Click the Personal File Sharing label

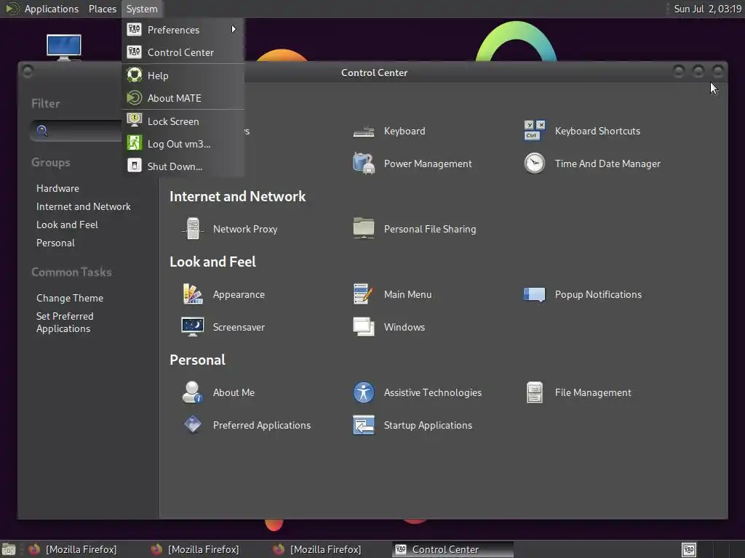pos(430,229)
